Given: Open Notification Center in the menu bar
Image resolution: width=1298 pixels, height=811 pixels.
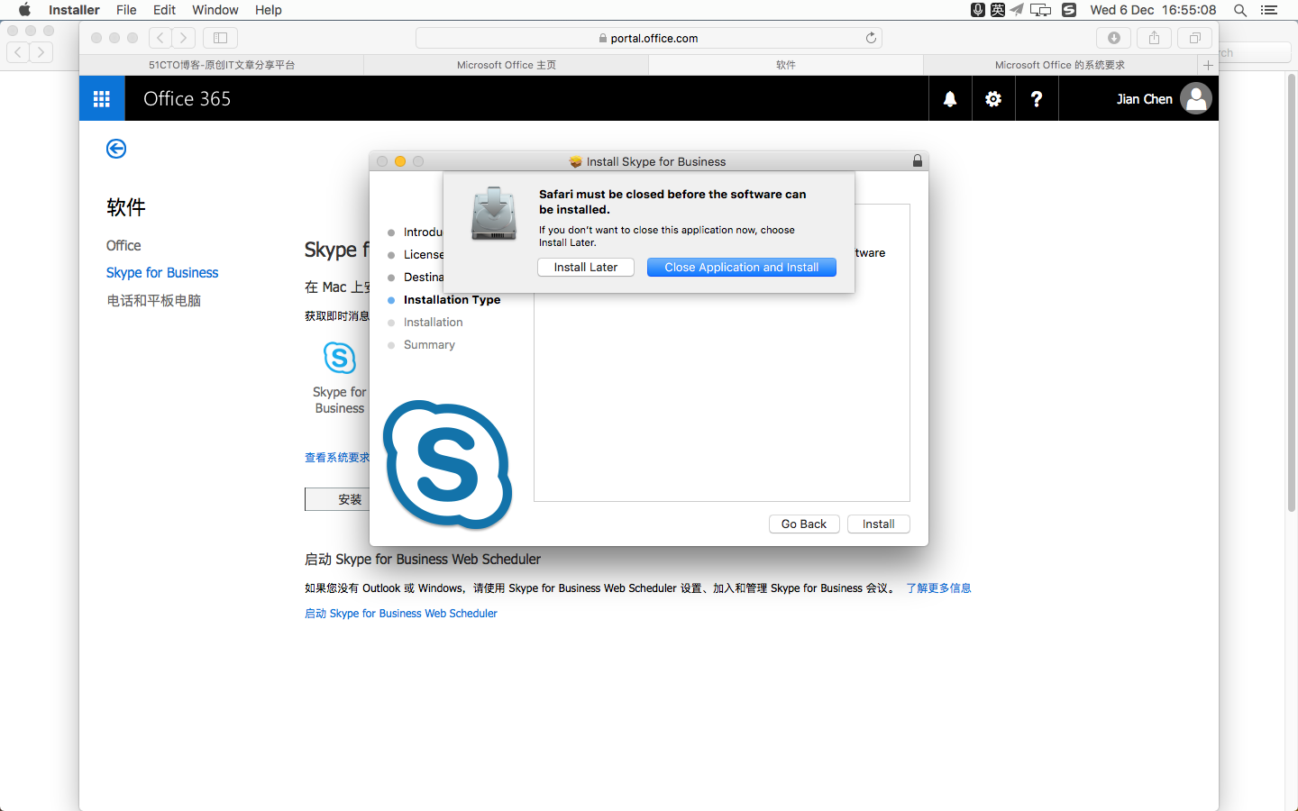Looking at the screenshot, I should tap(1269, 10).
